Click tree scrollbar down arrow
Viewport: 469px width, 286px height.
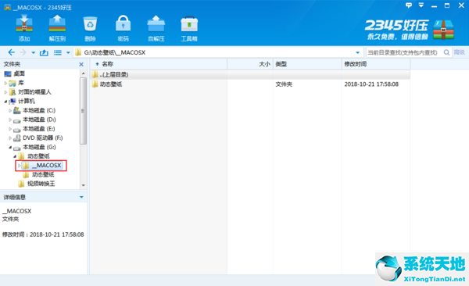click(83, 185)
